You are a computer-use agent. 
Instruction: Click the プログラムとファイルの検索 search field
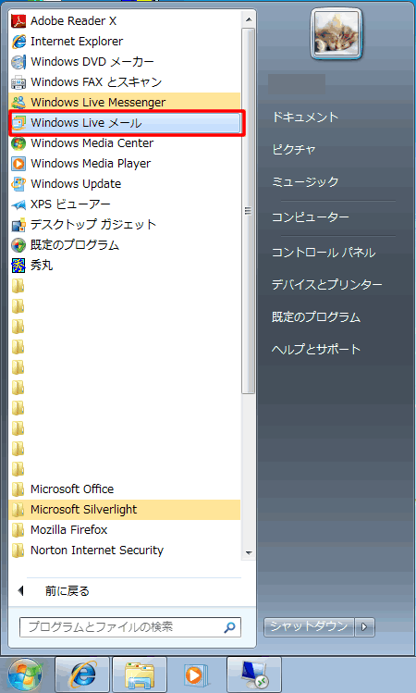[x=129, y=627]
